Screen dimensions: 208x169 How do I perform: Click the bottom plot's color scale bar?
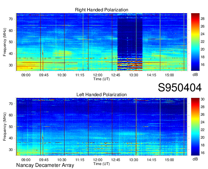195,127
